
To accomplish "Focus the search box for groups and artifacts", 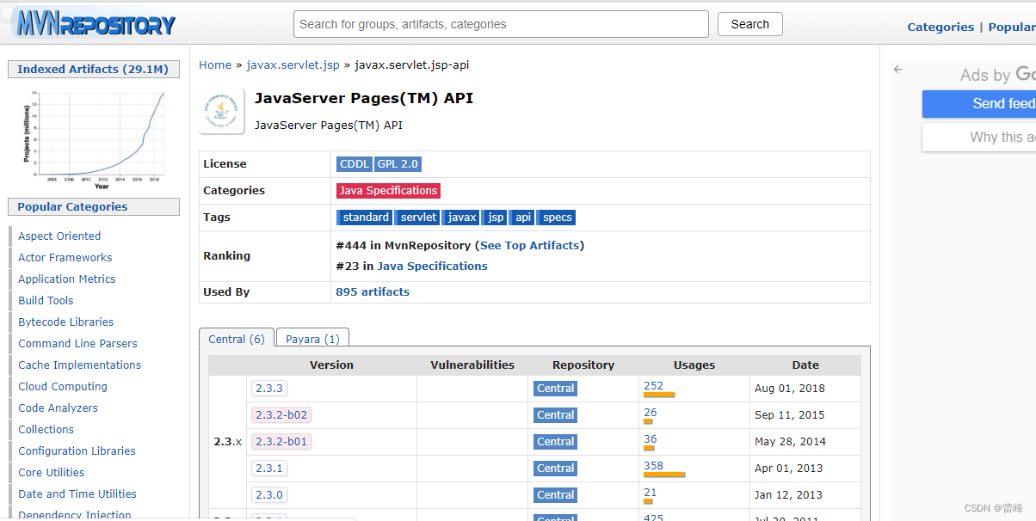I will pyautogui.click(x=501, y=24).
